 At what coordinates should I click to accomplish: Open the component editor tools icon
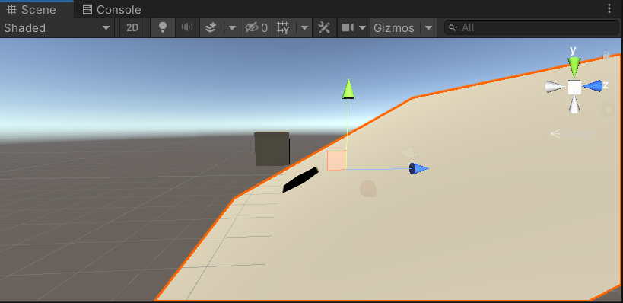pyautogui.click(x=324, y=28)
